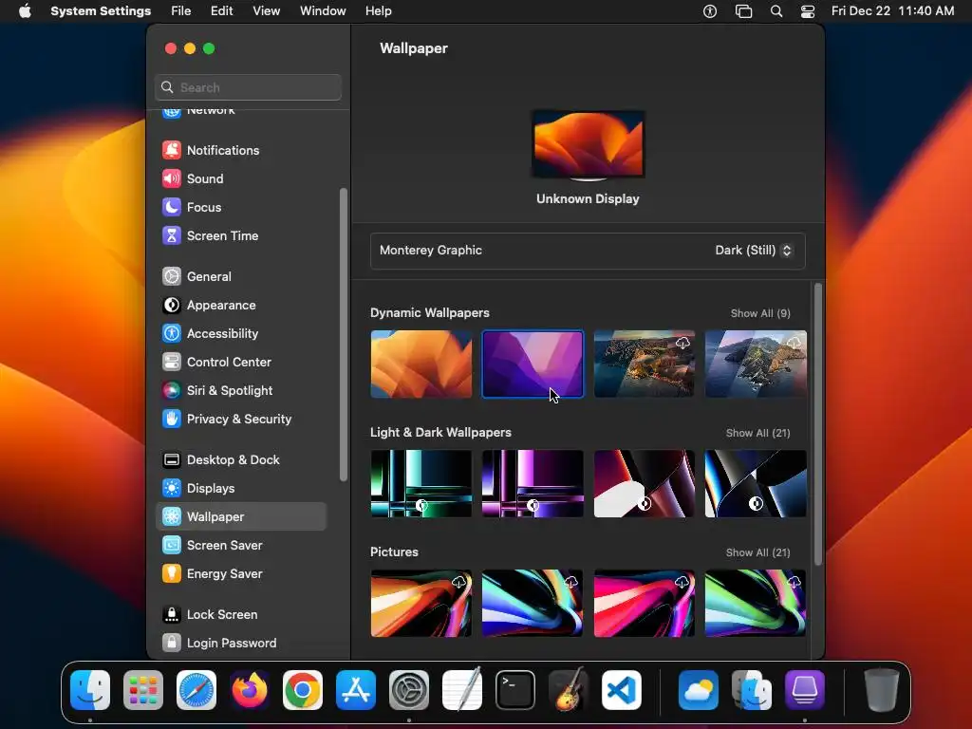Open TextEdit from the Dock

(x=462, y=689)
